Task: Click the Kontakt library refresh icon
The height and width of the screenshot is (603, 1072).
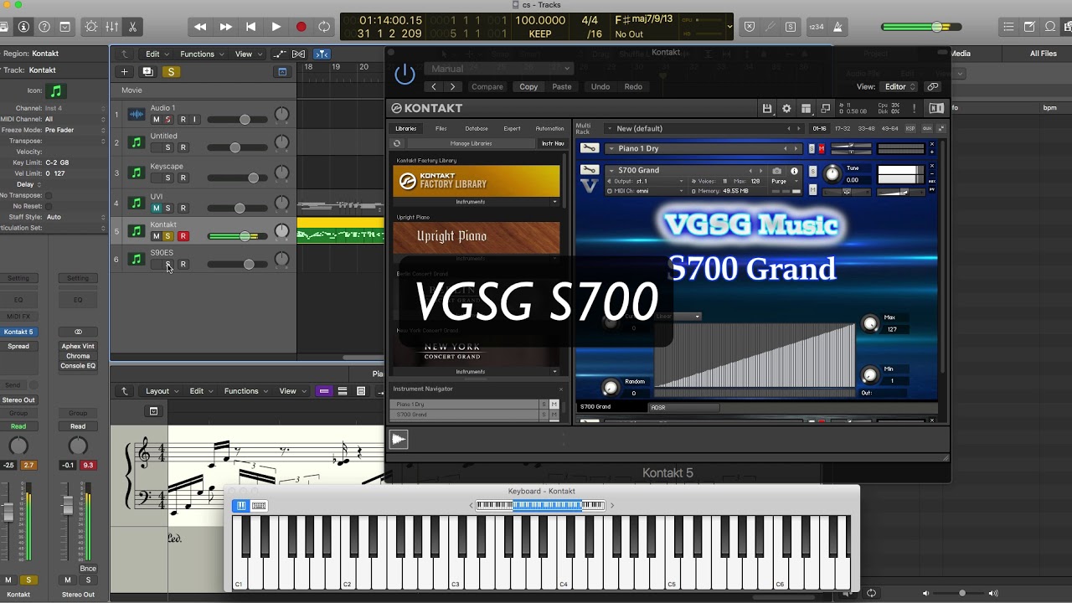Action: click(x=397, y=143)
